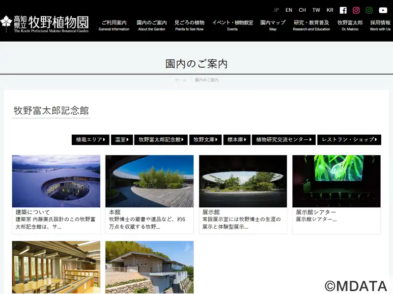Screen dimensions: 393x294
Task: Switch language to TW
Action: click(316, 10)
